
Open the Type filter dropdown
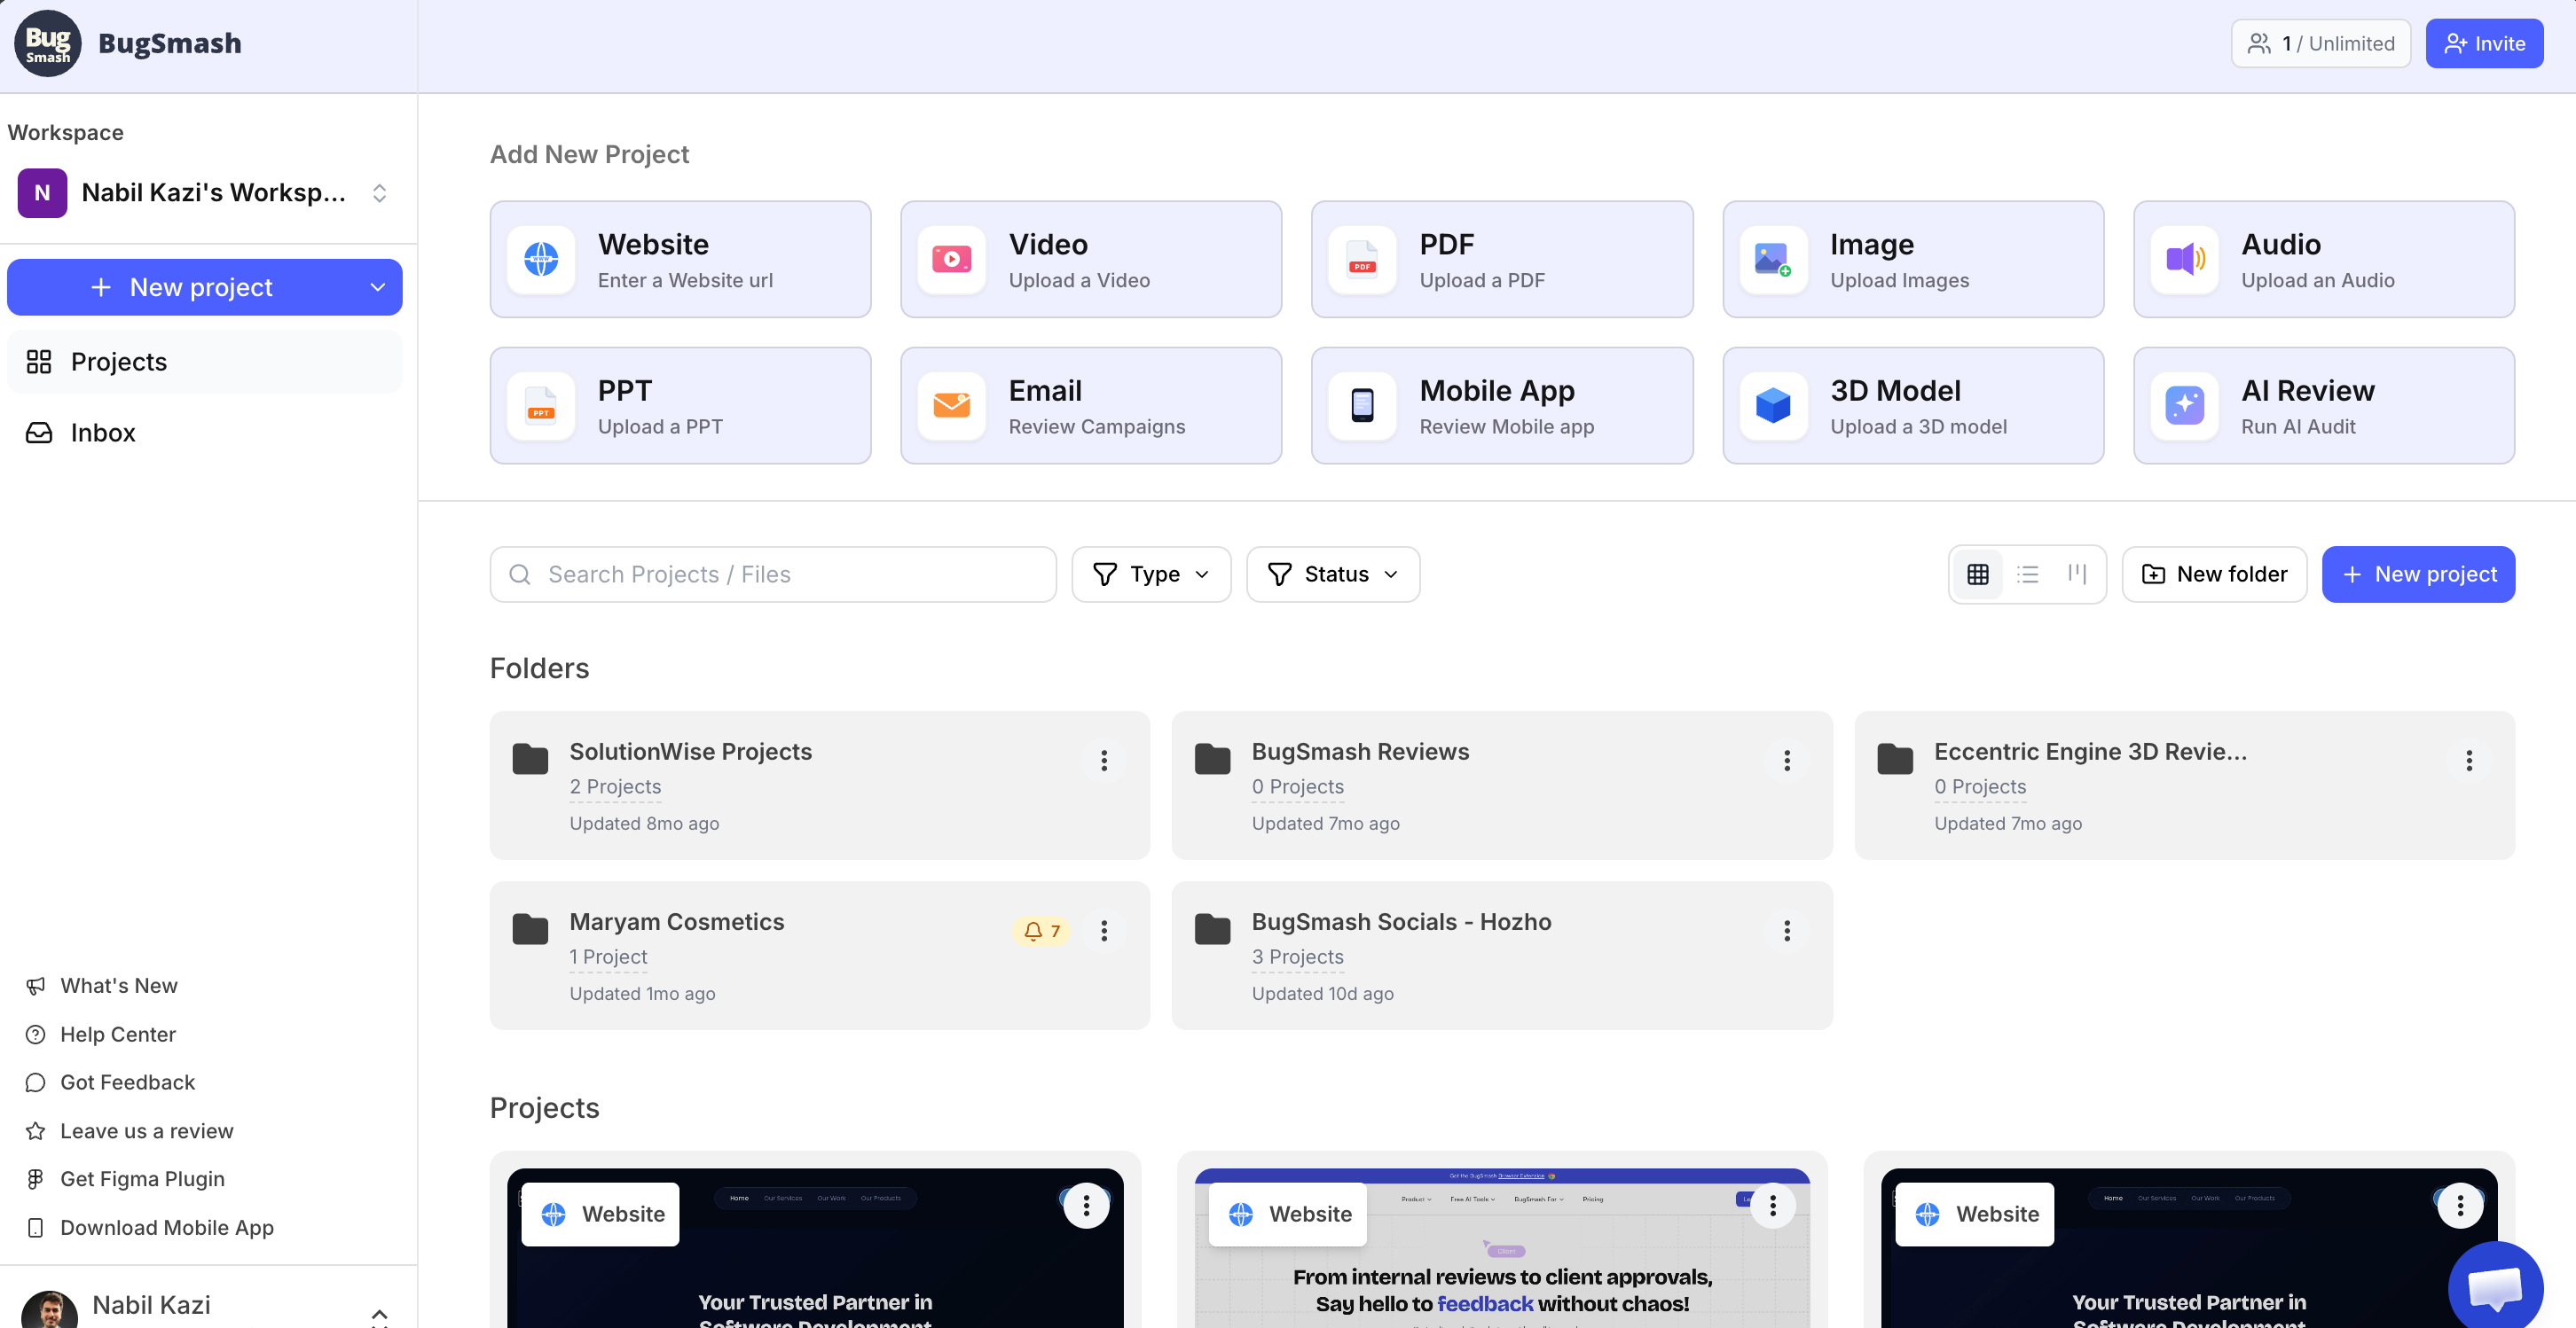pyautogui.click(x=1151, y=574)
